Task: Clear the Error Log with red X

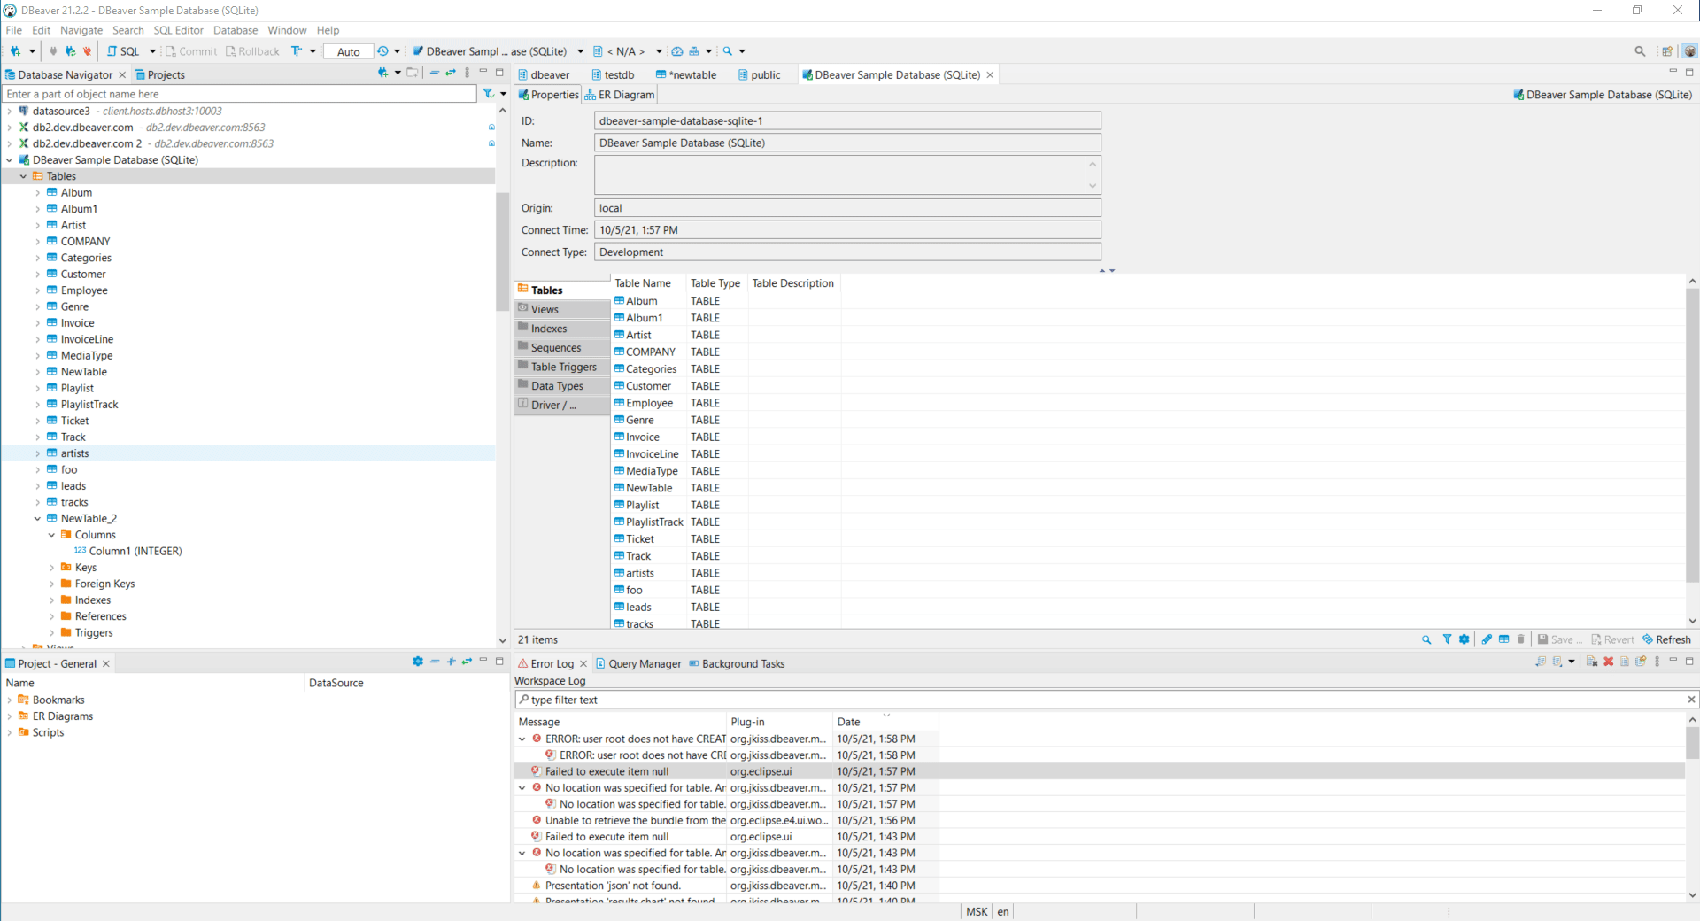Action: click(1609, 662)
